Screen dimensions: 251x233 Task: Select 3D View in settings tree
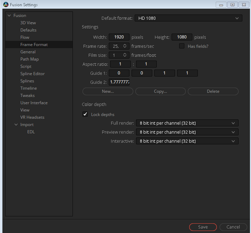click(28, 23)
